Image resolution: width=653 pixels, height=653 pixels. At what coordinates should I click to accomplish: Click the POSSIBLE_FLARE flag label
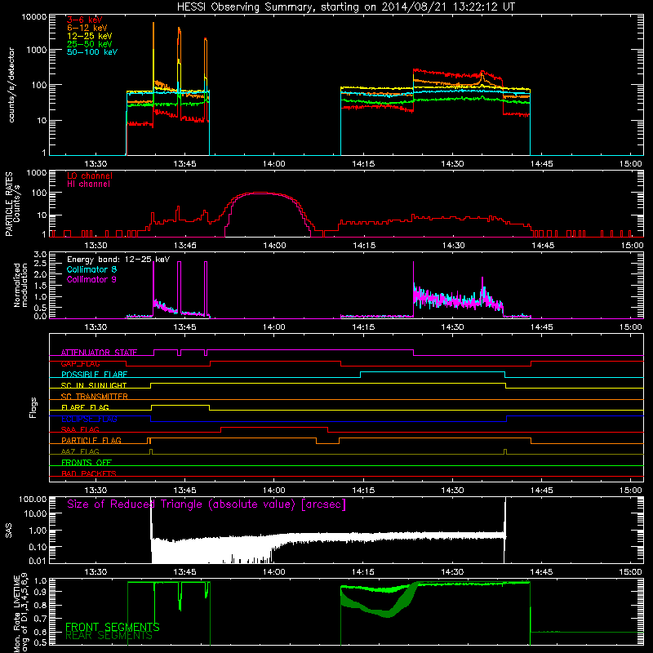click(x=94, y=375)
